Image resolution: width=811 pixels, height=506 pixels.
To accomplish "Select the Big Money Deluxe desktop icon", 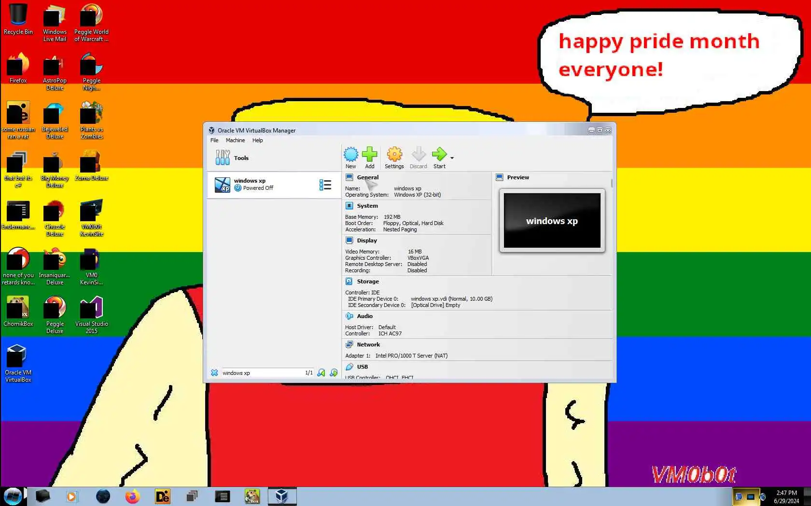I will click(x=55, y=169).
